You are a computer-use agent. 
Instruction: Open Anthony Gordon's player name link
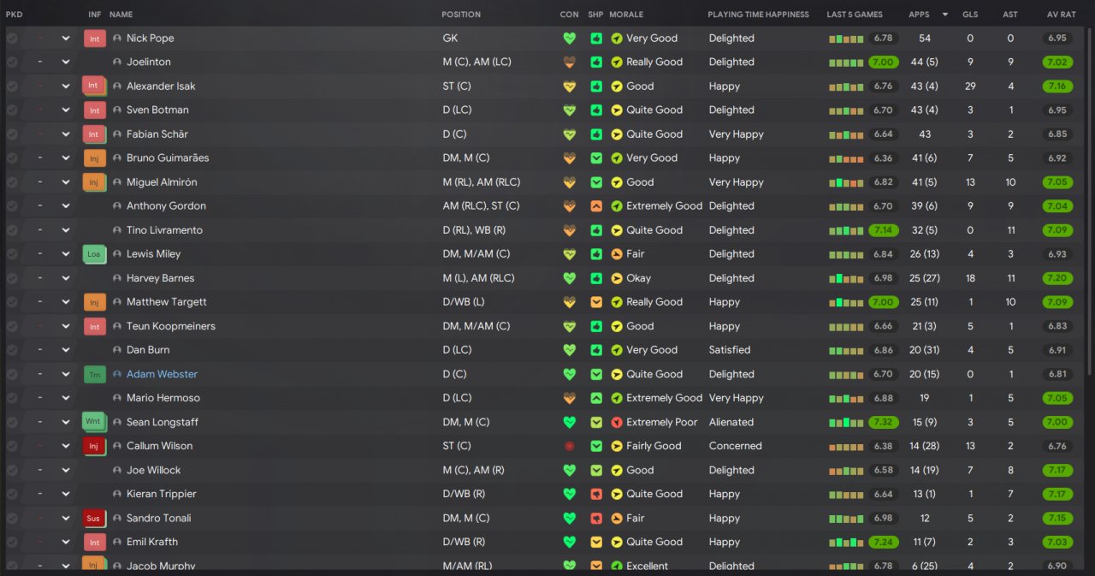pyautogui.click(x=166, y=206)
